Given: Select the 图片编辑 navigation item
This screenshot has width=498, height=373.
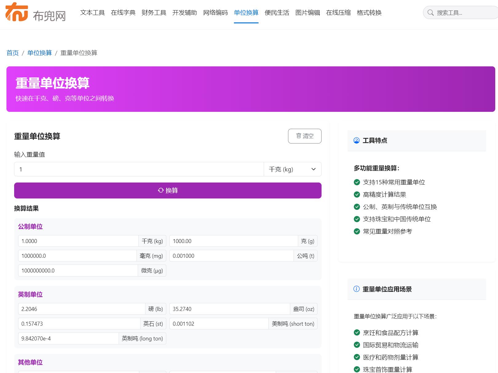Looking at the screenshot, I should pyautogui.click(x=307, y=13).
